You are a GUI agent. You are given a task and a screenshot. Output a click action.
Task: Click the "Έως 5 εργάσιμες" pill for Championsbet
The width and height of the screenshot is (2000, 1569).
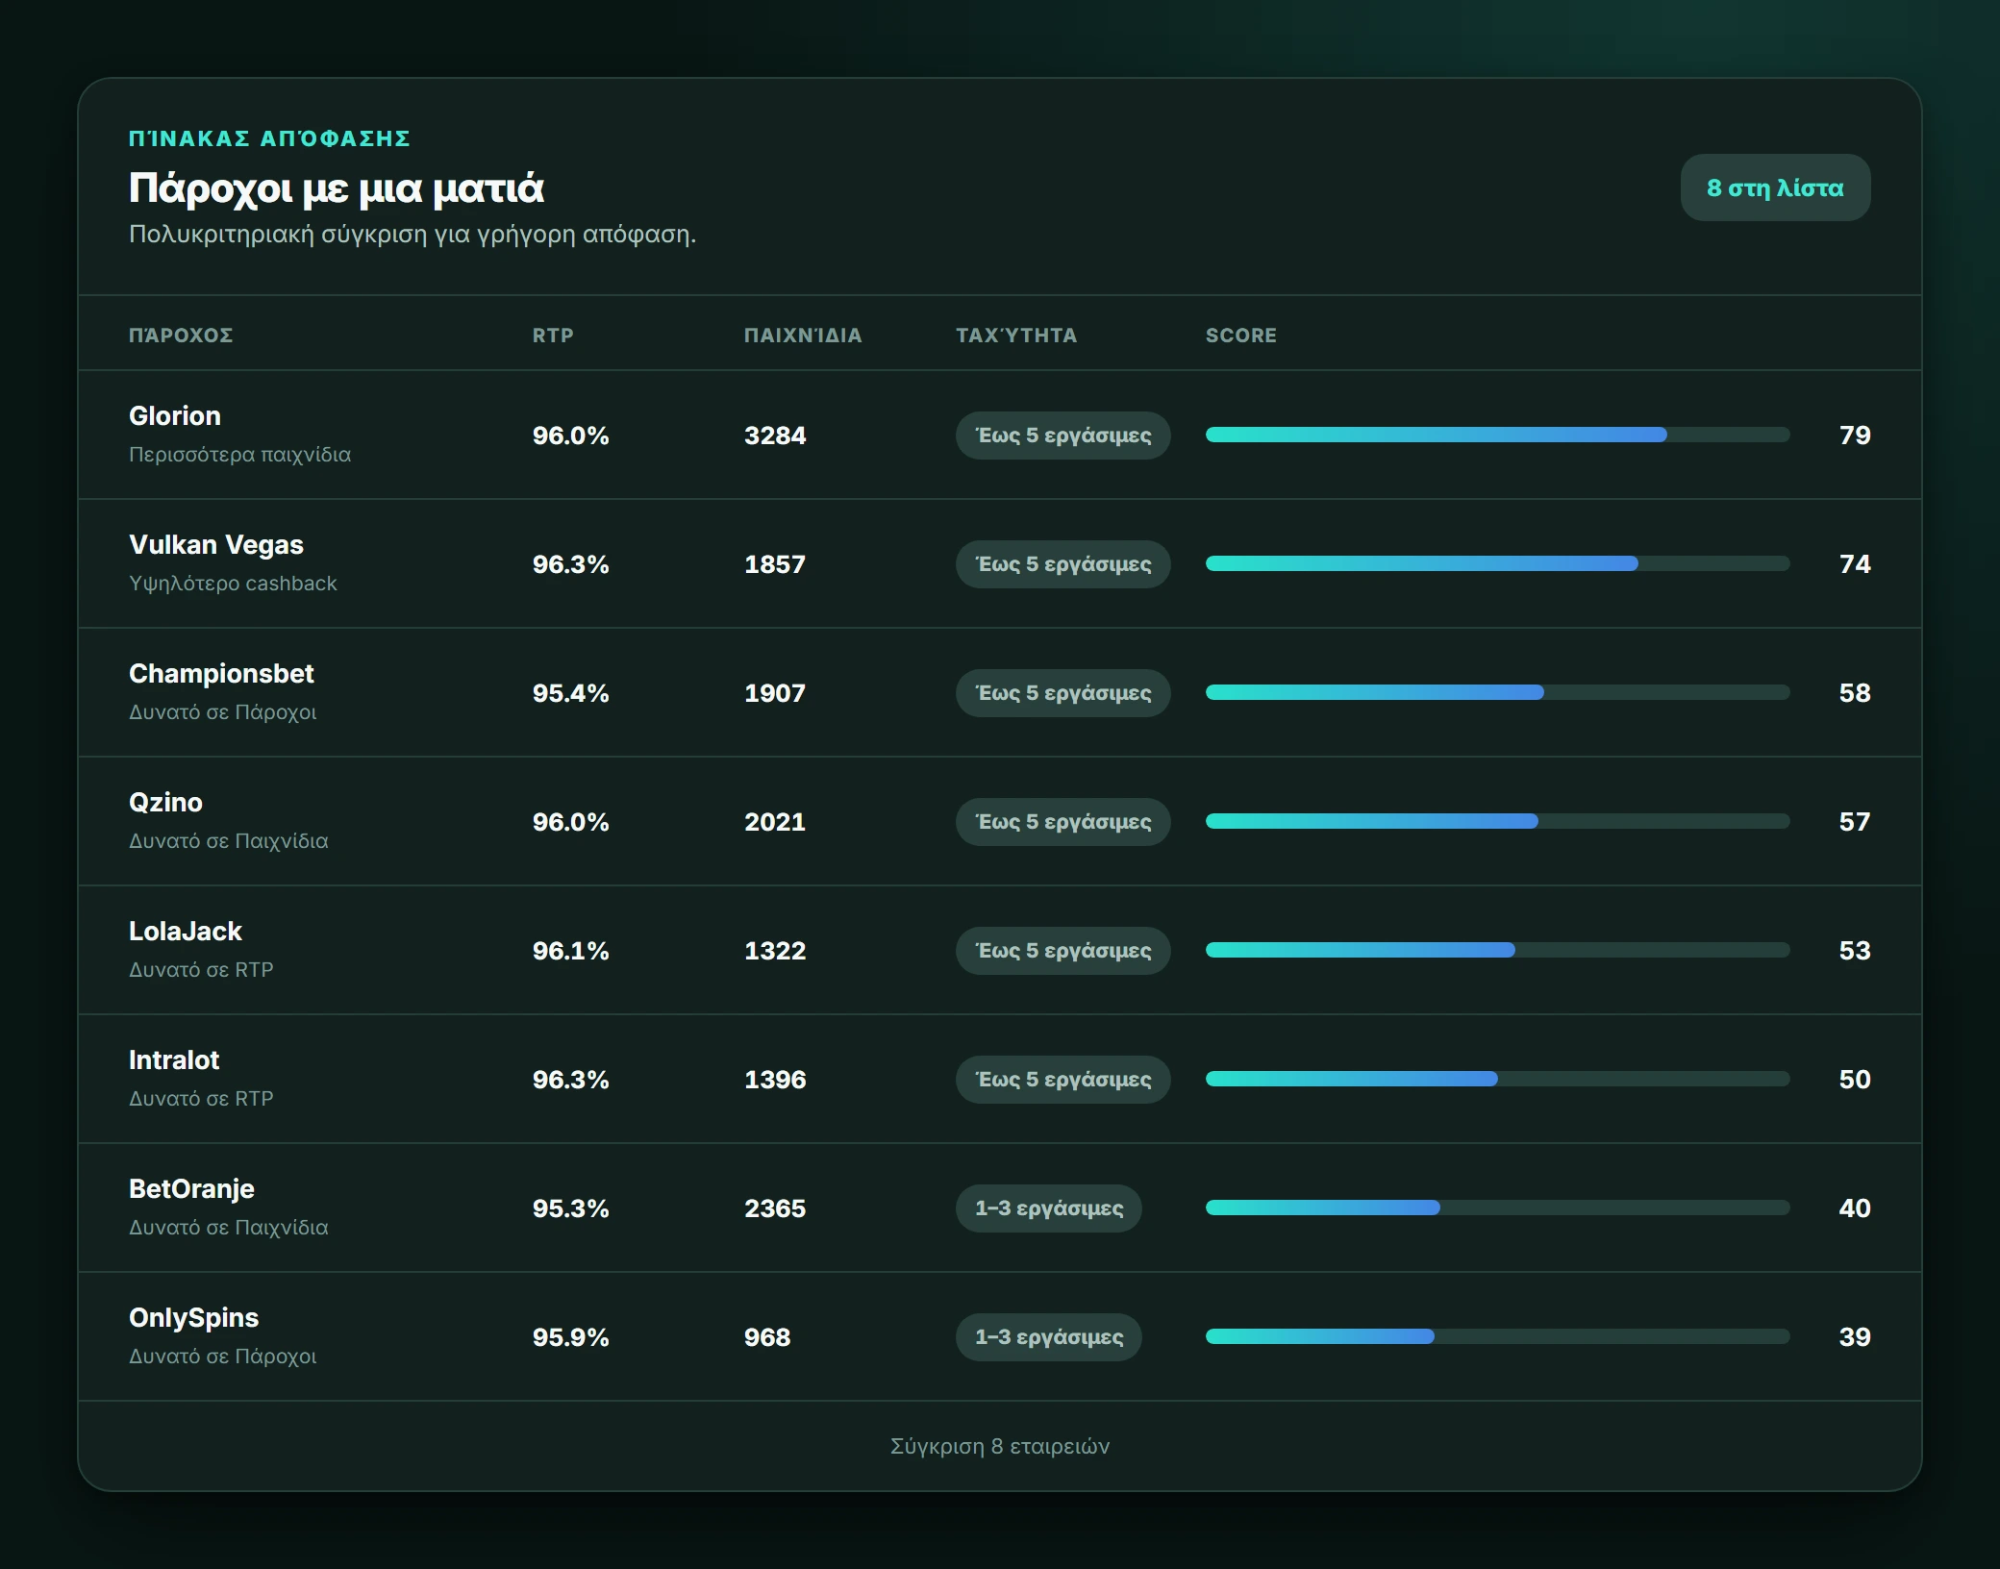1063,693
